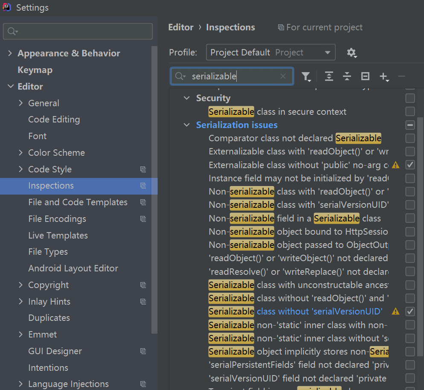Open File and Code Templates settings
424x390 pixels.
(x=78, y=202)
